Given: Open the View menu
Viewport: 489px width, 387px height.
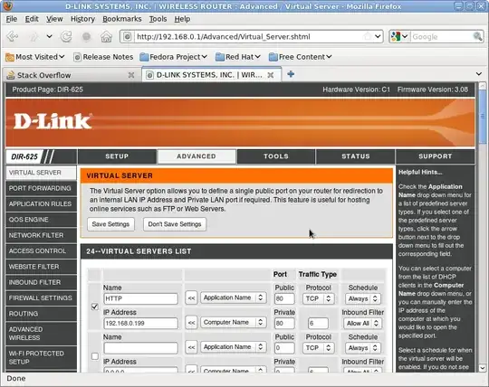Looking at the screenshot, I should tap(54, 19).
